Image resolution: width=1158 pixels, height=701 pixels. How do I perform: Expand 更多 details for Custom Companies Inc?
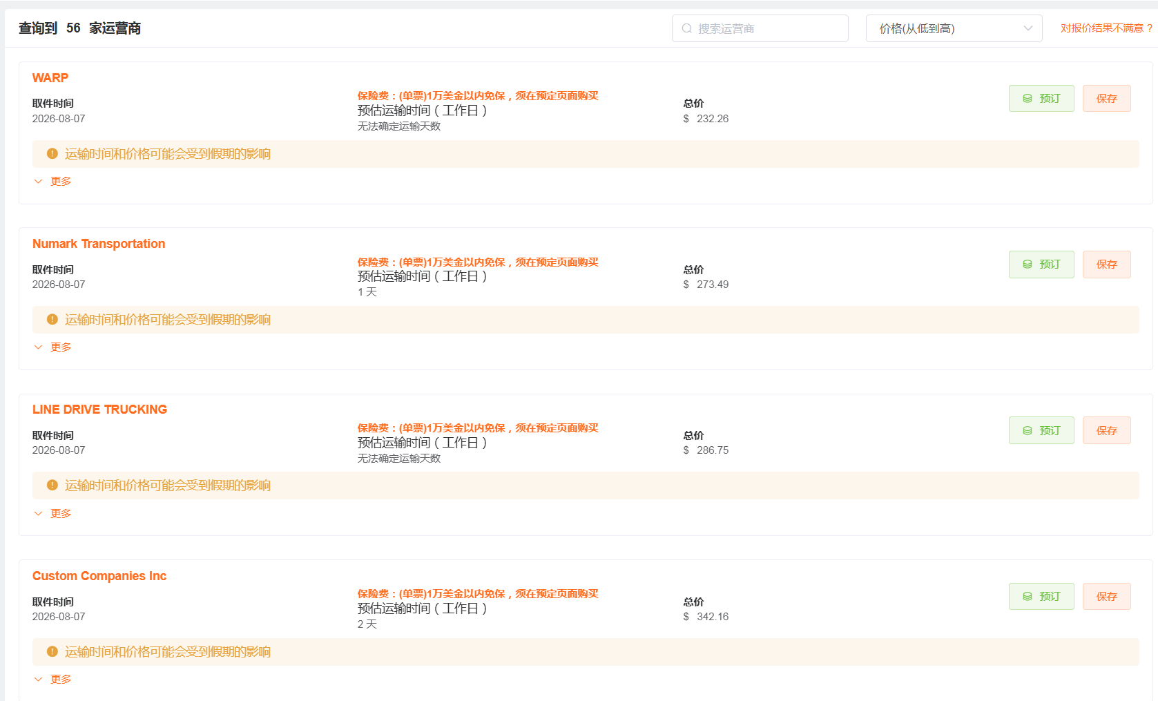click(53, 679)
